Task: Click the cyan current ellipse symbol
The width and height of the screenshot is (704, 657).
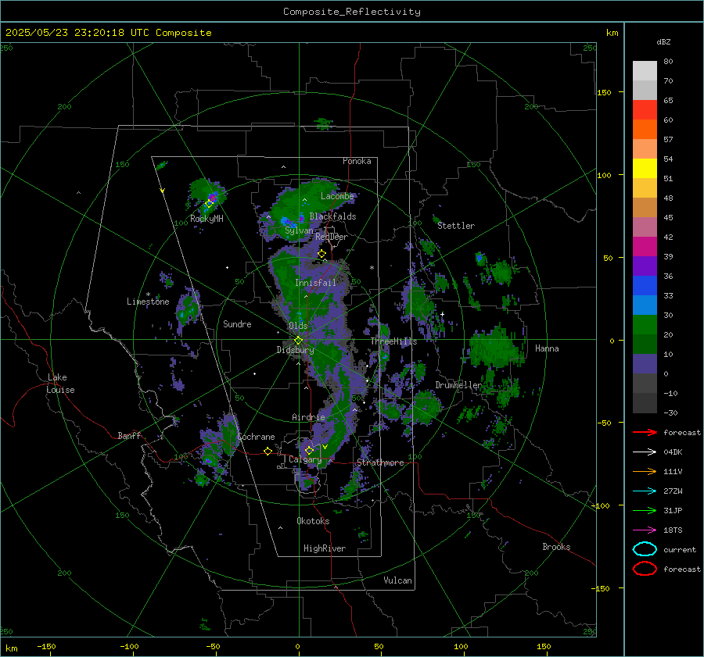Action: [645, 549]
